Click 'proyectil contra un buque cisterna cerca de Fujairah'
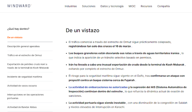Screen dimensions: 192x112 point(102,80)
